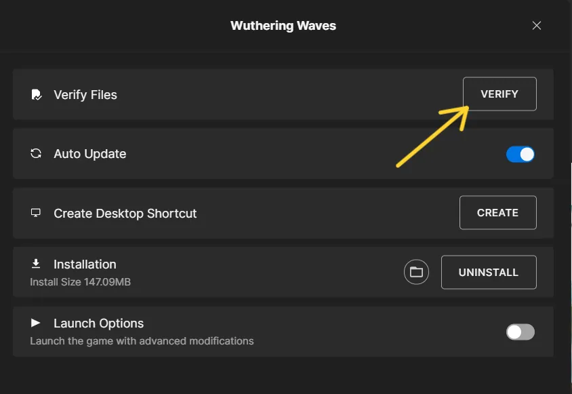This screenshot has height=394, width=572.
Task: Select the Verify Files label text
Action: (85, 95)
